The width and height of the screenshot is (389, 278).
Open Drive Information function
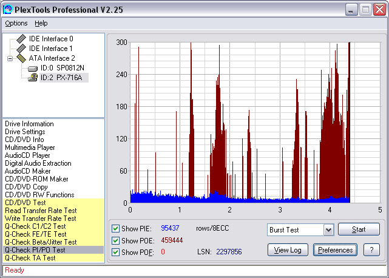coord(29,124)
